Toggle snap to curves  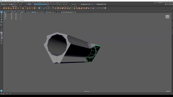pos(53,4)
